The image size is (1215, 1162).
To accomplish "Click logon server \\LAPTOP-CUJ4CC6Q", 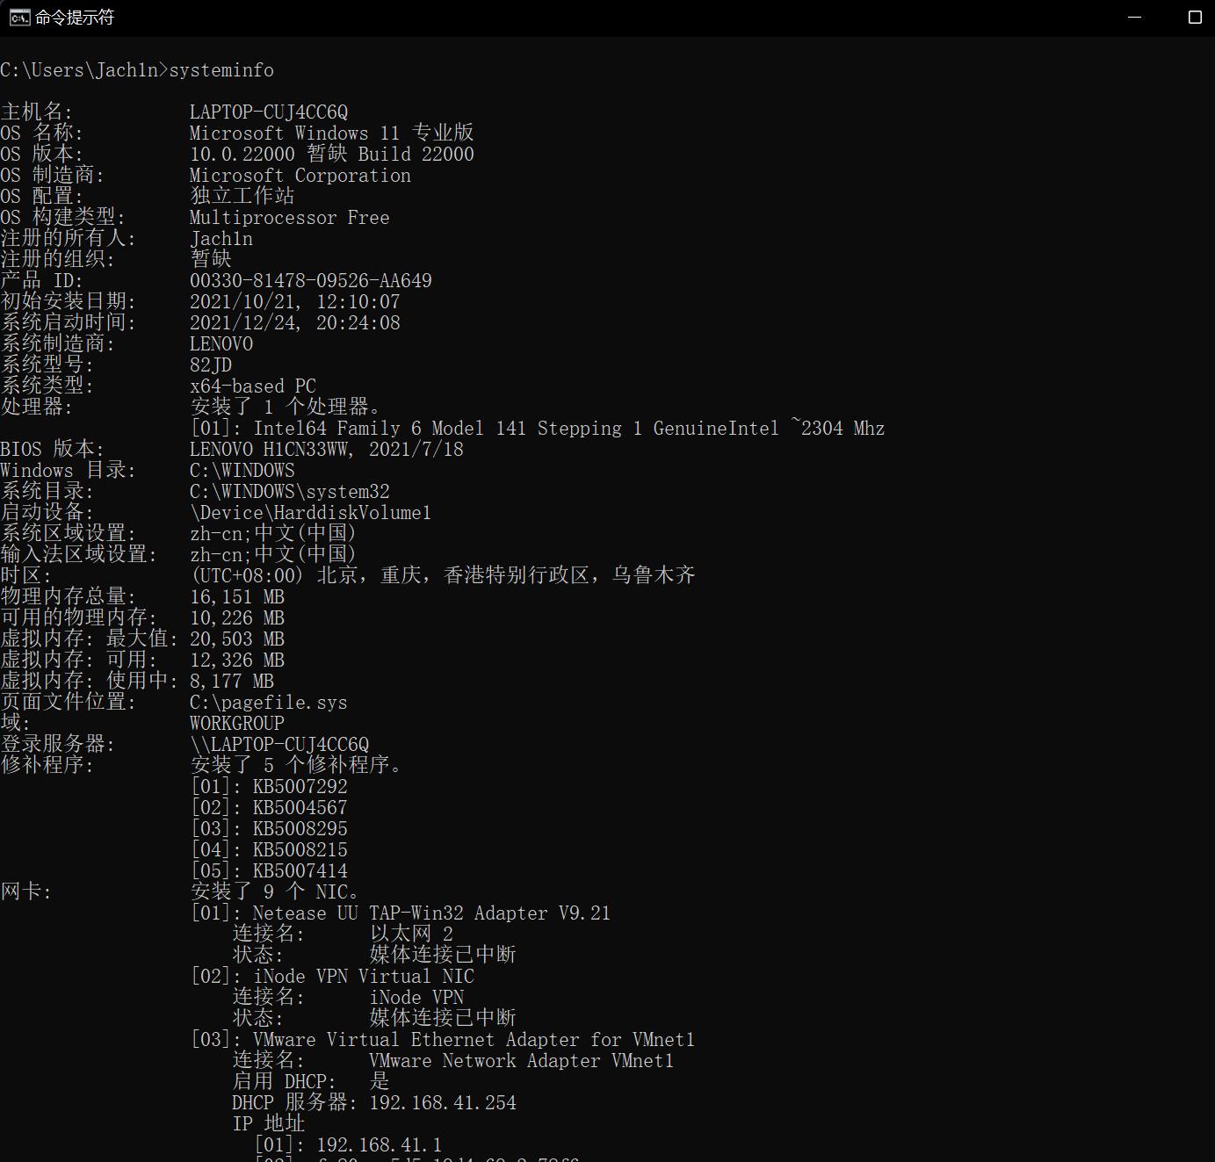I will click(279, 745).
